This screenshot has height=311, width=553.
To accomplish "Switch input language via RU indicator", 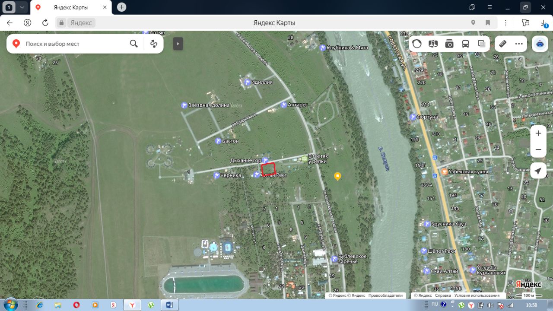I will [x=435, y=304].
